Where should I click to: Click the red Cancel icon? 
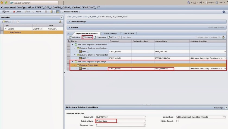14,12
